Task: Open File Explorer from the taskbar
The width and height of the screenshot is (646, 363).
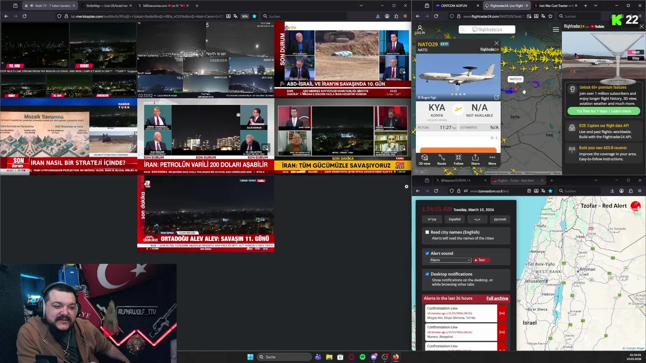Action: point(329,357)
